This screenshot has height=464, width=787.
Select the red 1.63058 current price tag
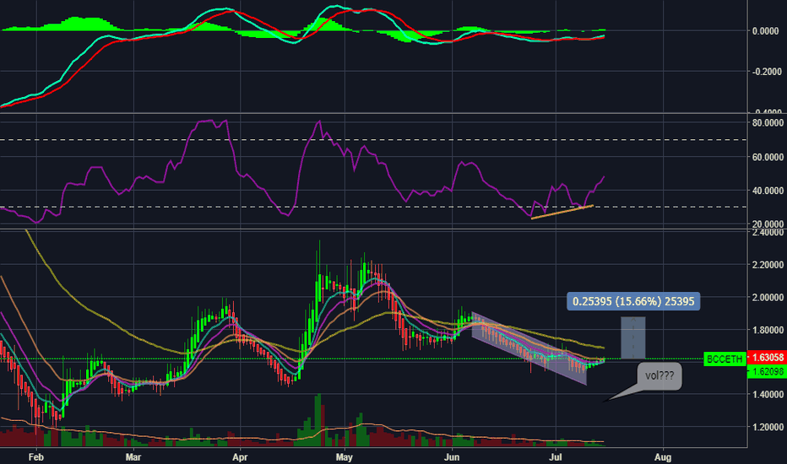pos(767,357)
